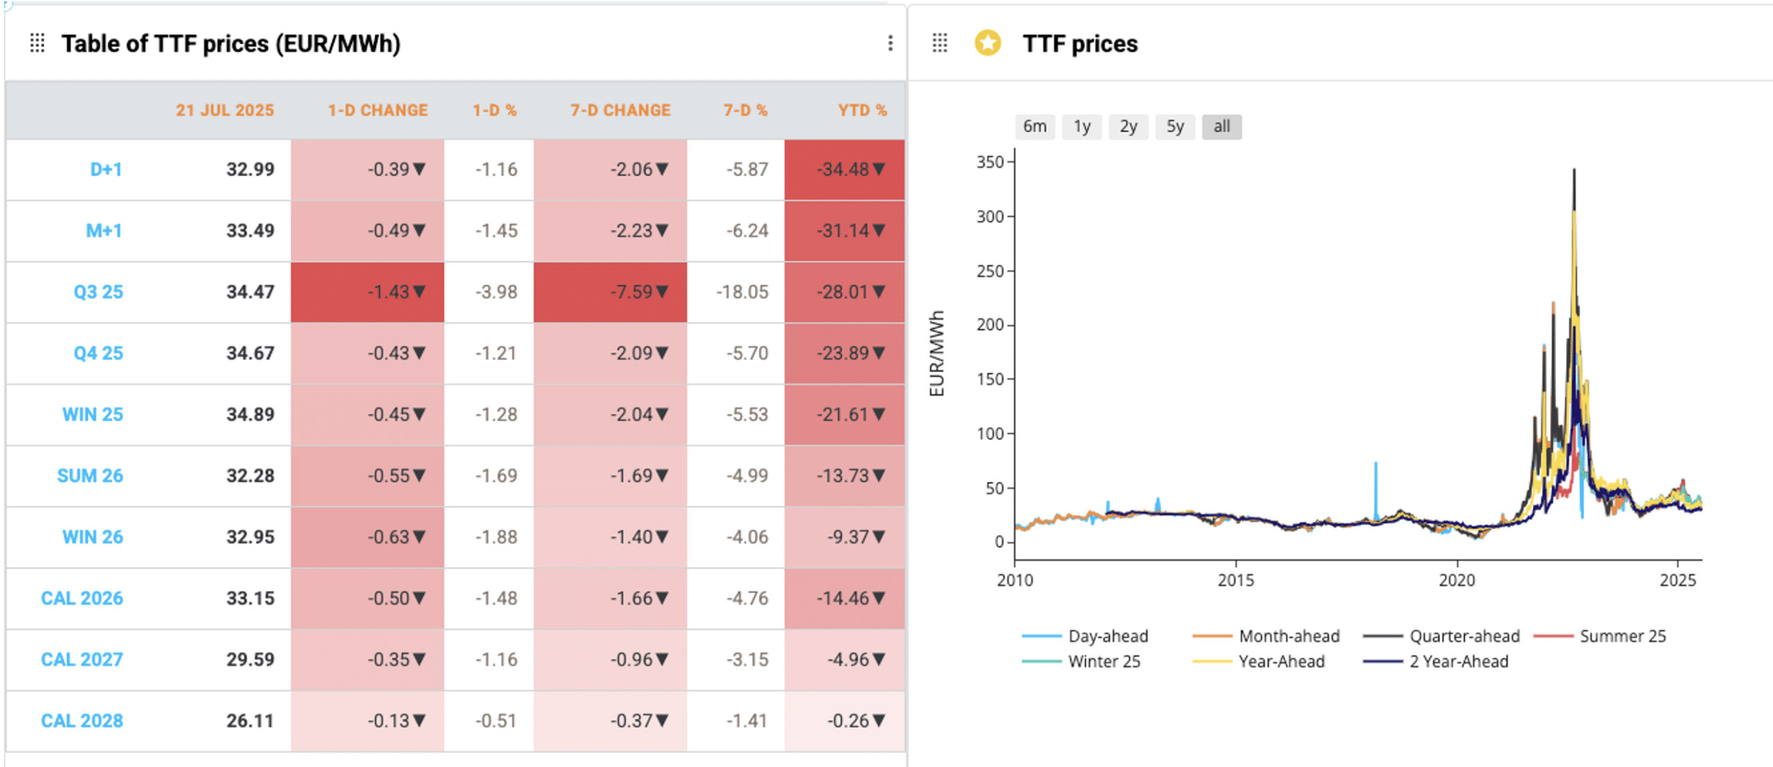
Task: Sort by the 1-D CHANGE column header
Action: [x=377, y=110]
